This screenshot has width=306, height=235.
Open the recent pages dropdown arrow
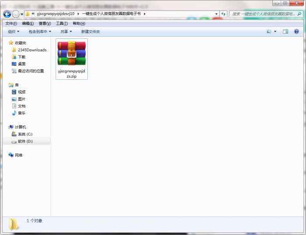pyautogui.click(x=22, y=14)
